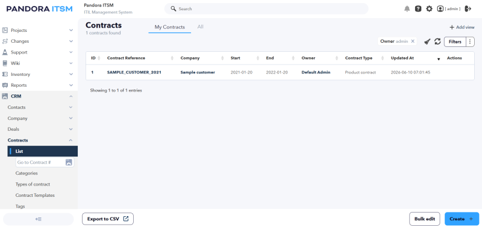The width and height of the screenshot is (482, 227).
Task: Open the help question-mark icon
Action: (x=418, y=8)
